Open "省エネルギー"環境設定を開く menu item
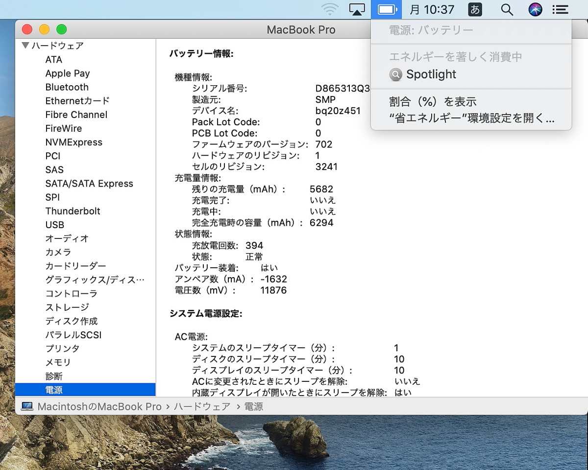The height and width of the screenshot is (470, 588). coord(471,118)
